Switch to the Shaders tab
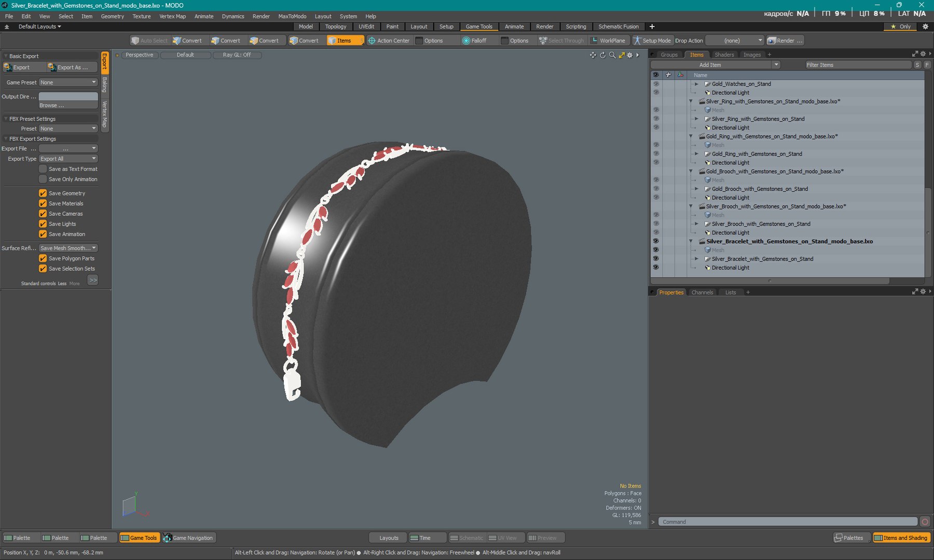Screen dimensions: 934x560 pyautogui.click(x=724, y=54)
